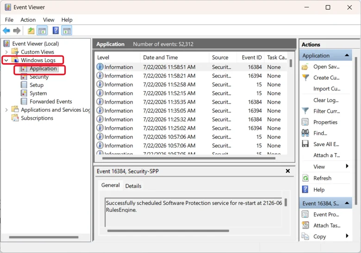Click Clear Log action
The image size is (361, 253).
coord(326,100)
